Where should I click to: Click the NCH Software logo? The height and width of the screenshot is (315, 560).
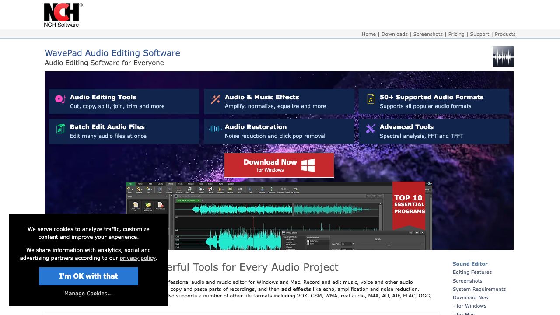coord(63,15)
